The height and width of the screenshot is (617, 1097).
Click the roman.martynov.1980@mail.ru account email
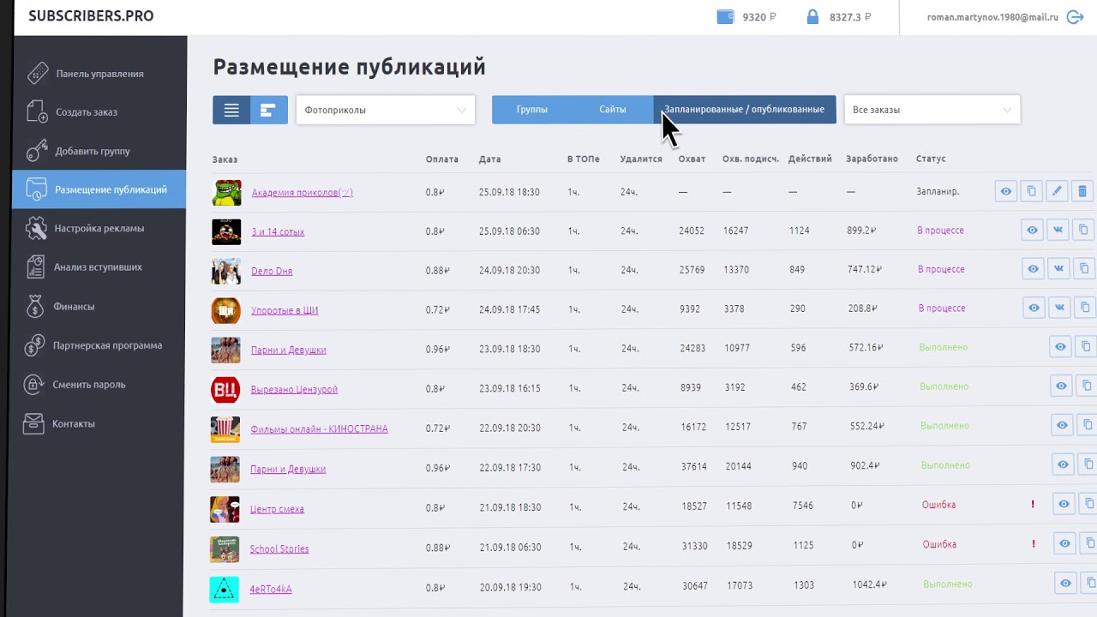click(992, 17)
